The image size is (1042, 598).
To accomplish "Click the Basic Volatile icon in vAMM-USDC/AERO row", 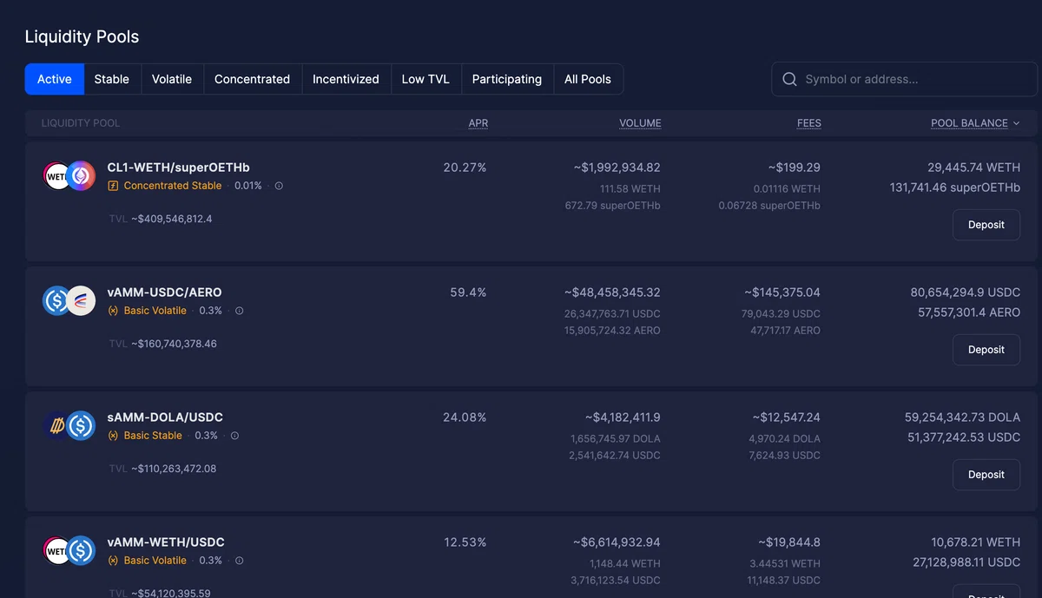I will pos(113,311).
